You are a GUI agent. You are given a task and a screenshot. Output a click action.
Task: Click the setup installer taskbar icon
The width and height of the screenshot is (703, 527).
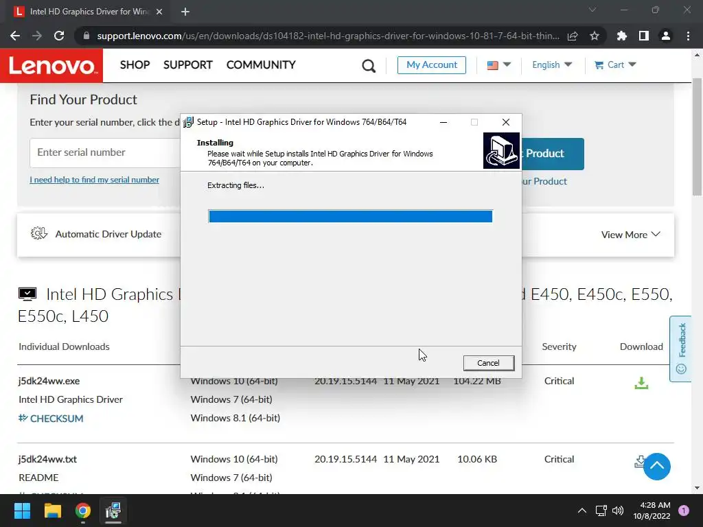coord(113,511)
